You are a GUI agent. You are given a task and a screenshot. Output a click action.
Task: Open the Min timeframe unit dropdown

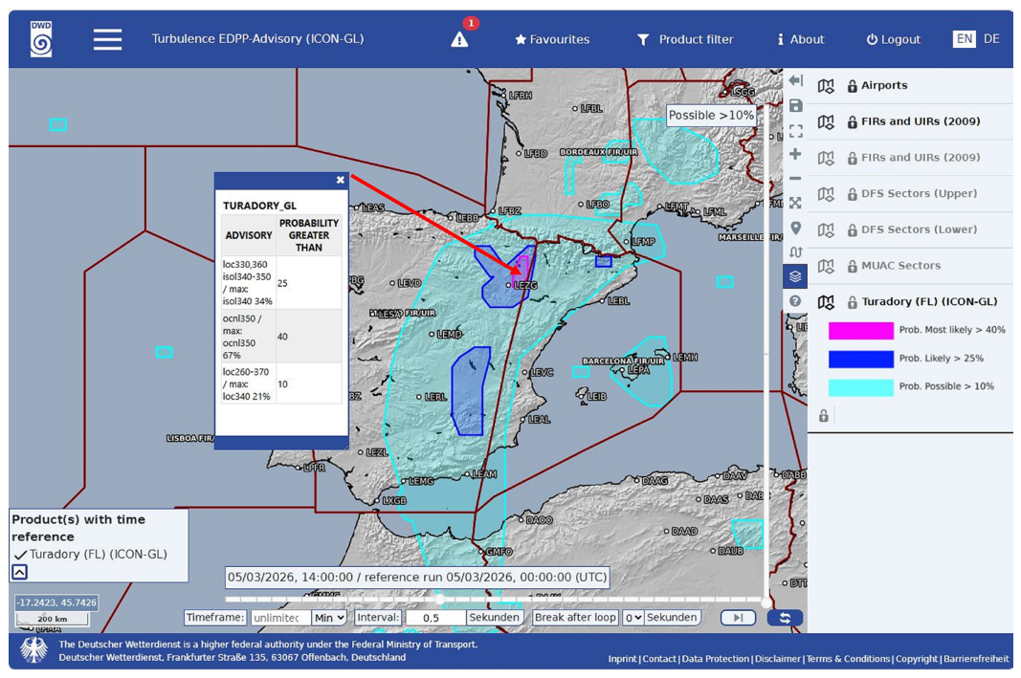click(329, 618)
